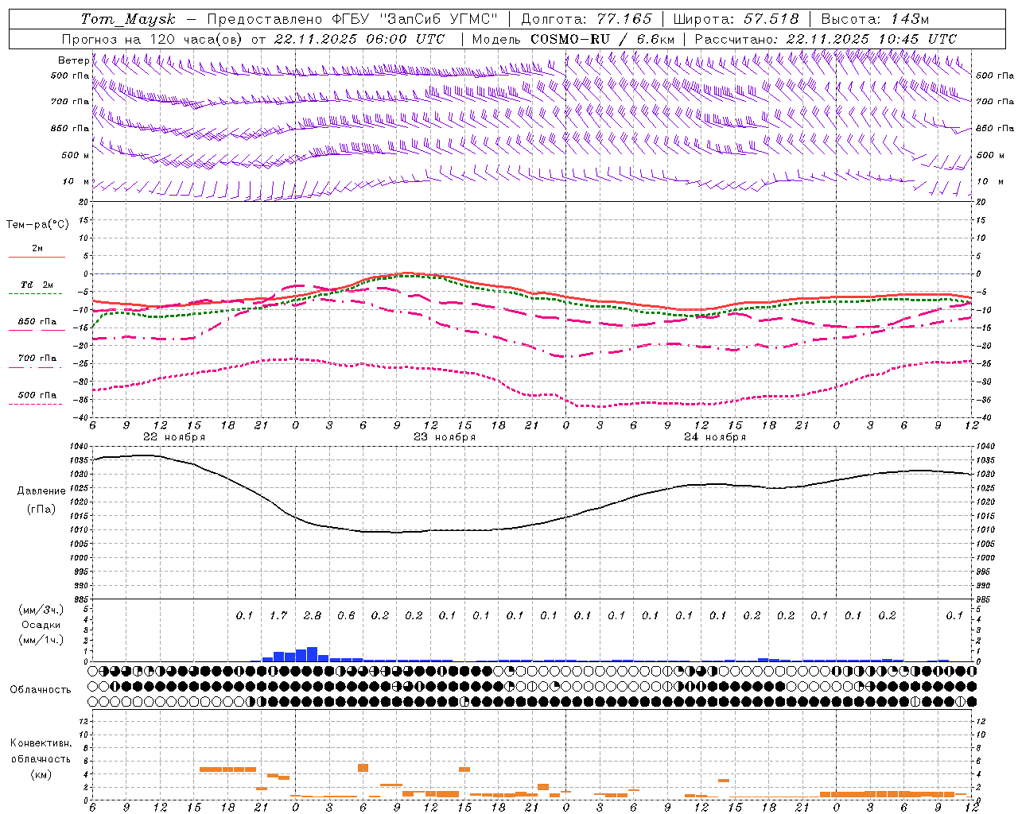Image resolution: width=1018 pixels, height=814 pixels.
Task: Click the Td 2м dew point legend entry
Action: 37,285
